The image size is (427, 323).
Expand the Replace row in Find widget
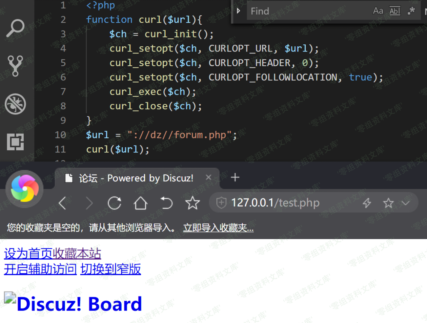(239, 11)
